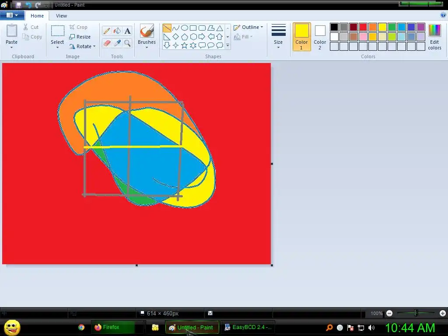Select the Magnifier tool

tap(127, 43)
